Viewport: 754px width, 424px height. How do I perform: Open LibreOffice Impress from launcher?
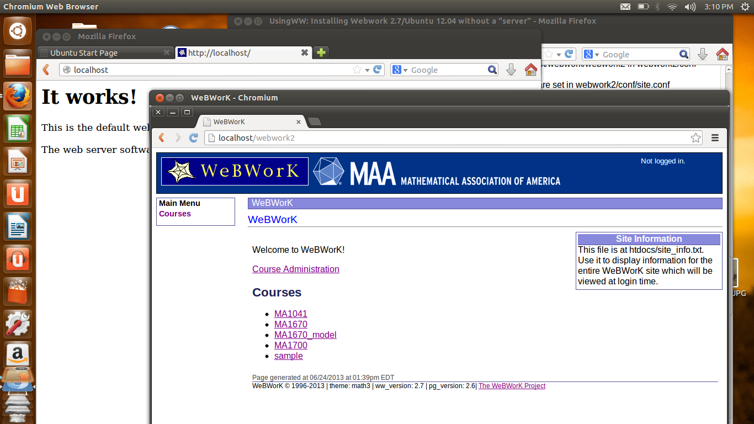[18, 161]
